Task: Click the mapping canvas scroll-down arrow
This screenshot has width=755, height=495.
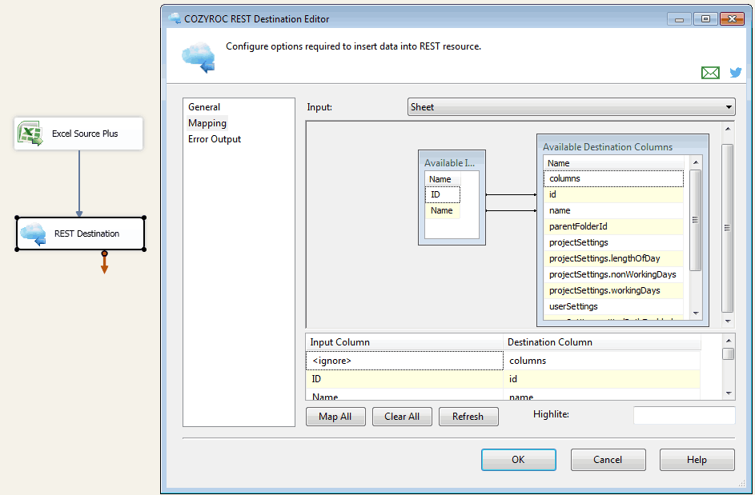Action: pos(728,321)
